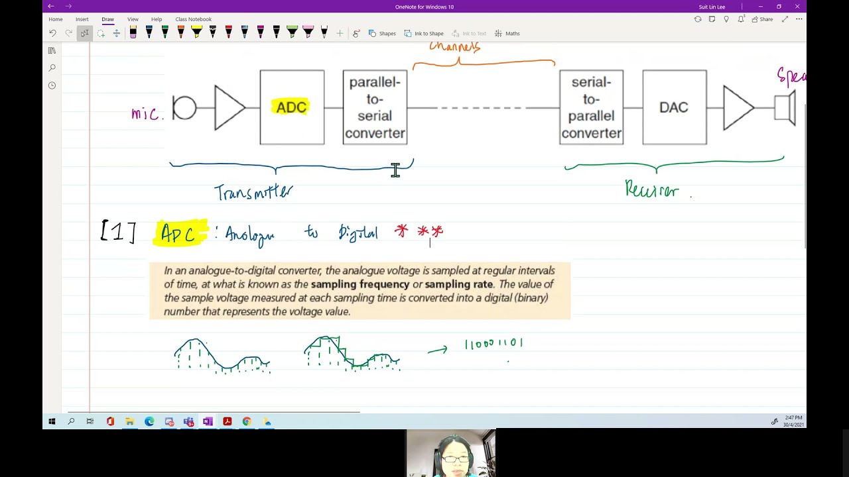Activate Ink to Shape

coord(424,33)
